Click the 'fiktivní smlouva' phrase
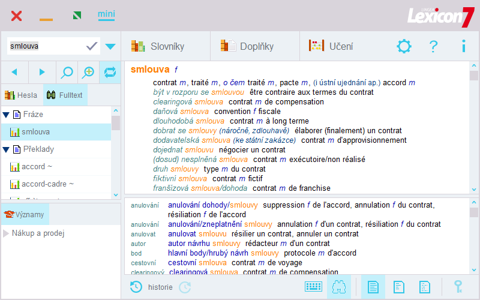Image resolution: width=480 pixels, height=300 pixels. [x=179, y=179]
